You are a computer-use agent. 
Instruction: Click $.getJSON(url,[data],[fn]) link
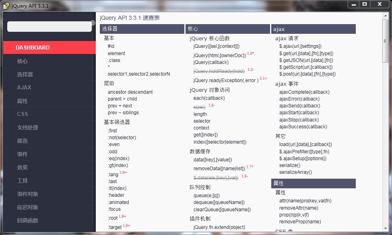(x=306, y=60)
